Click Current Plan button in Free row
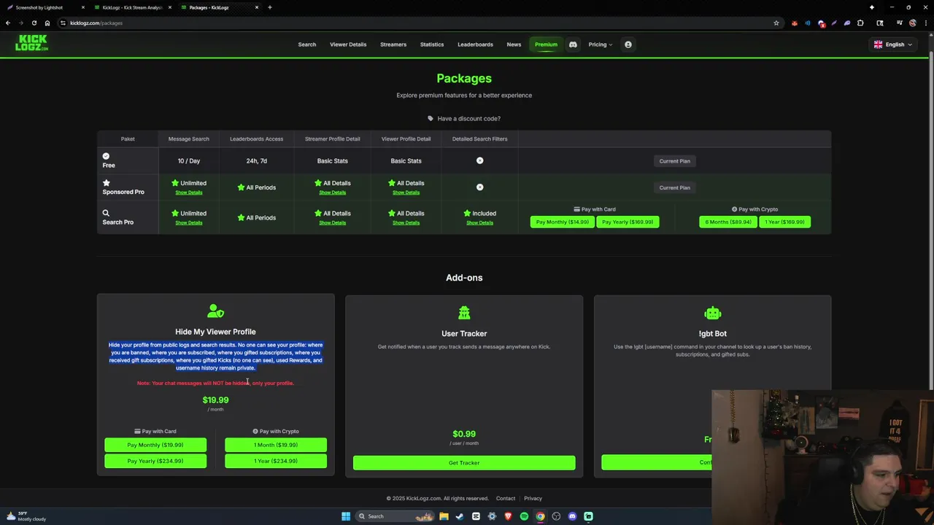The height and width of the screenshot is (525, 934). coord(674,161)
